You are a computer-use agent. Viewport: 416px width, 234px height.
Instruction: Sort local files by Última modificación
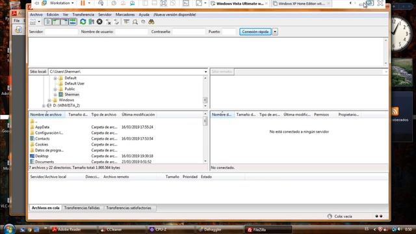(x=138, y=114)
